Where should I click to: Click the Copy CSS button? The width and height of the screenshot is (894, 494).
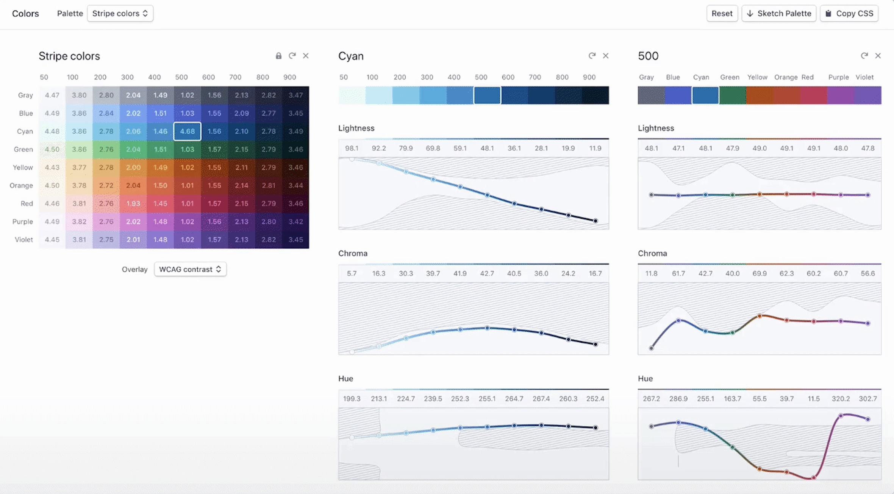[x=849, y=13]
